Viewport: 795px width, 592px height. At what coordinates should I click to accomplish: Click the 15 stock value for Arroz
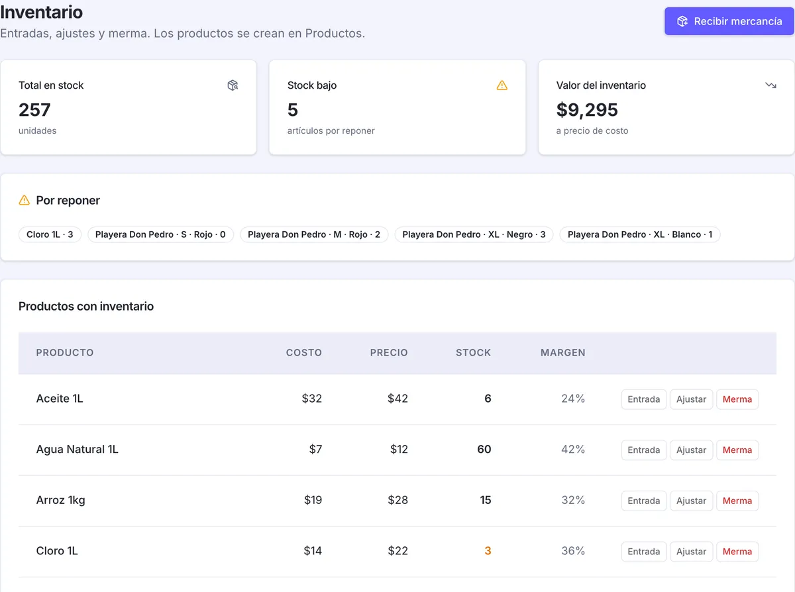(486, 500)
